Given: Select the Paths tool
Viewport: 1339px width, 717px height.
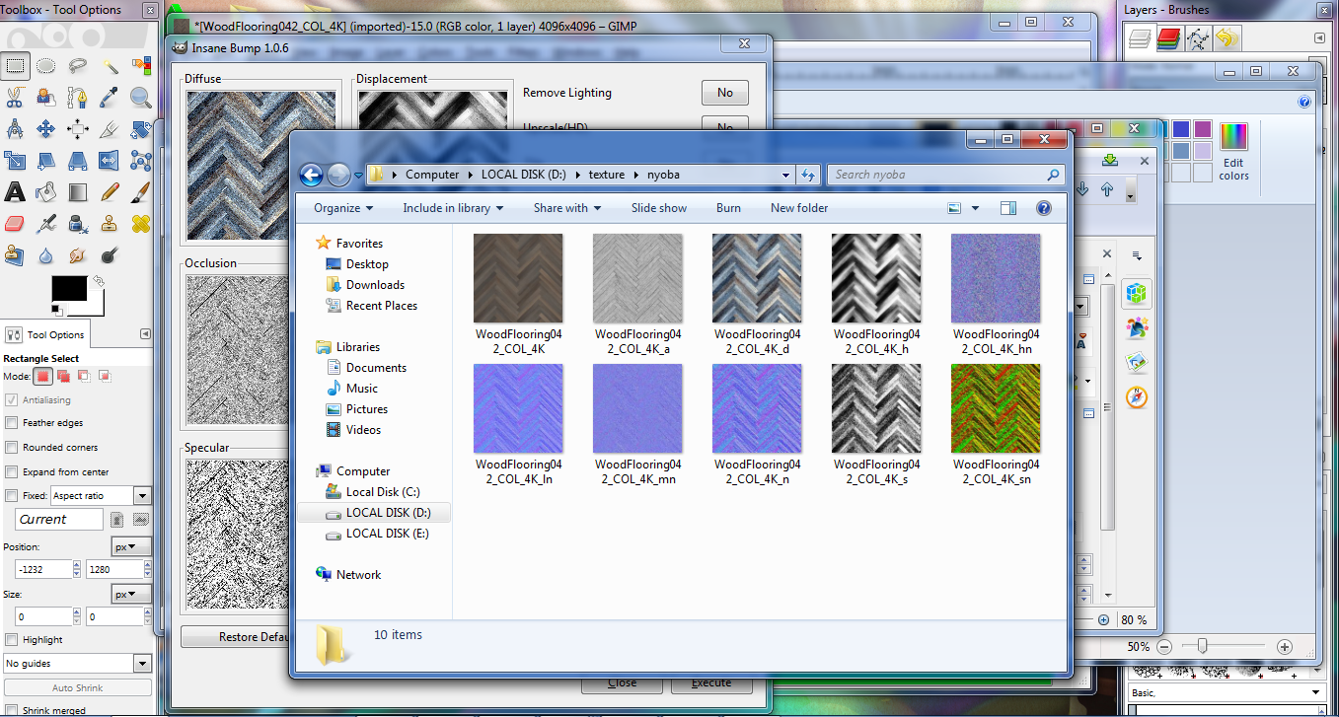Looking at the screenshot, I should click(x=78, y=97).
